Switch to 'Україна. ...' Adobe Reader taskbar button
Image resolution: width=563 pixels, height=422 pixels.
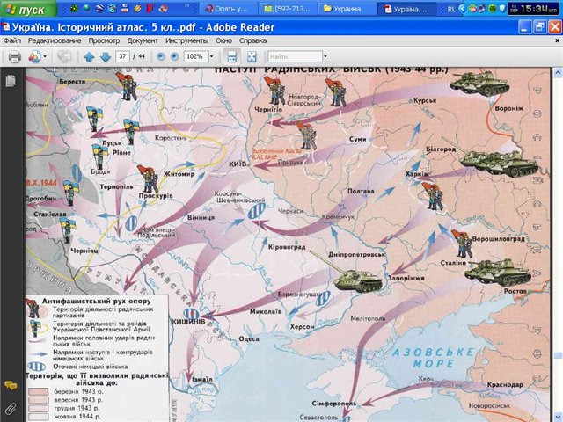[406, 9]
